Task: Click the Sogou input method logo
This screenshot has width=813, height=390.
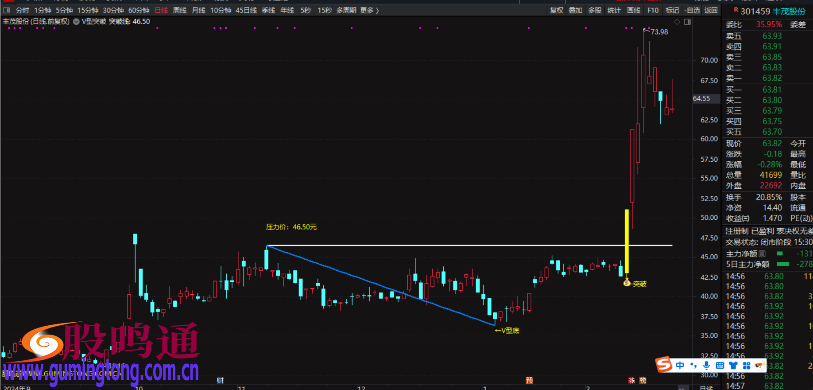Action: tap(664, 365)
